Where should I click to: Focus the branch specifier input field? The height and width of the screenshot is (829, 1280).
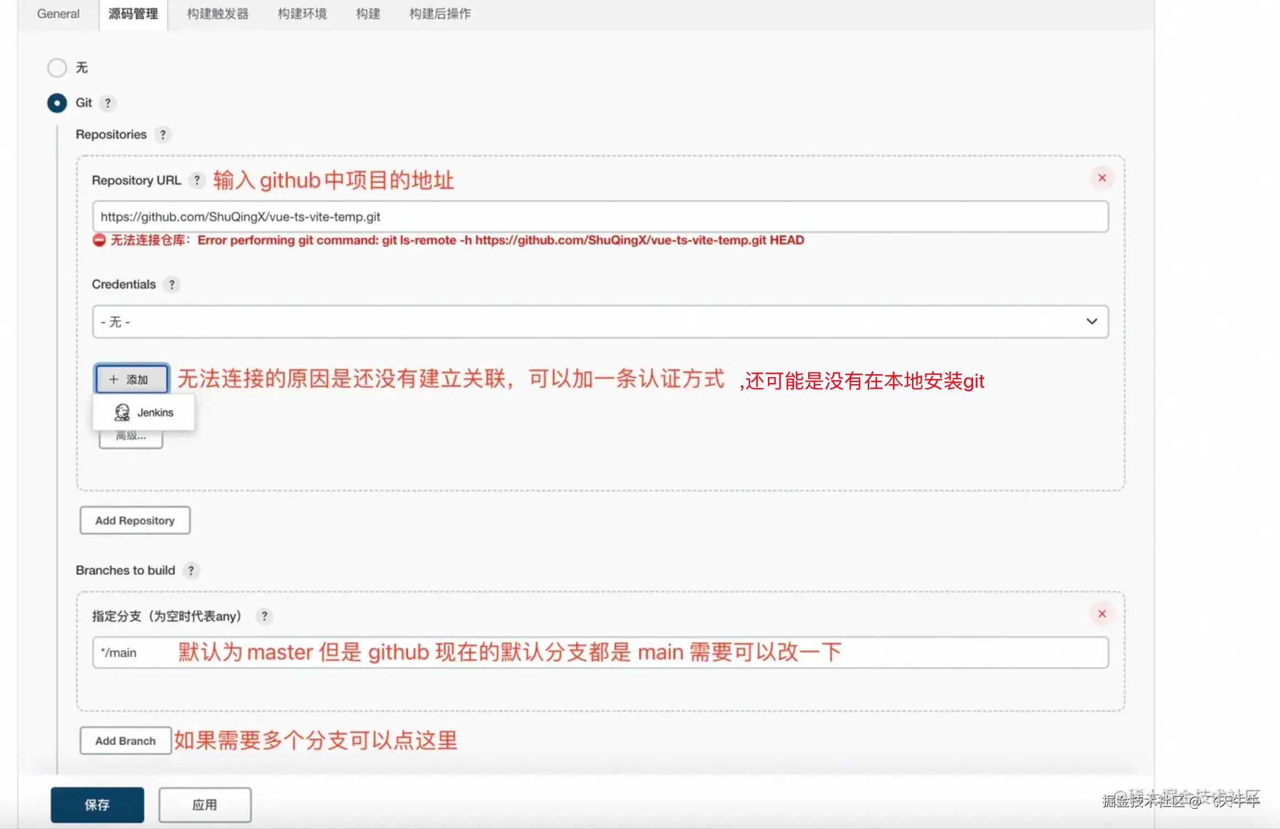(600, 653)
